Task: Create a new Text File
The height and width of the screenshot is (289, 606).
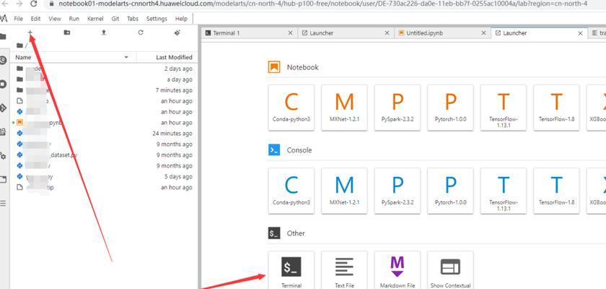Action: tap(344, 270)
